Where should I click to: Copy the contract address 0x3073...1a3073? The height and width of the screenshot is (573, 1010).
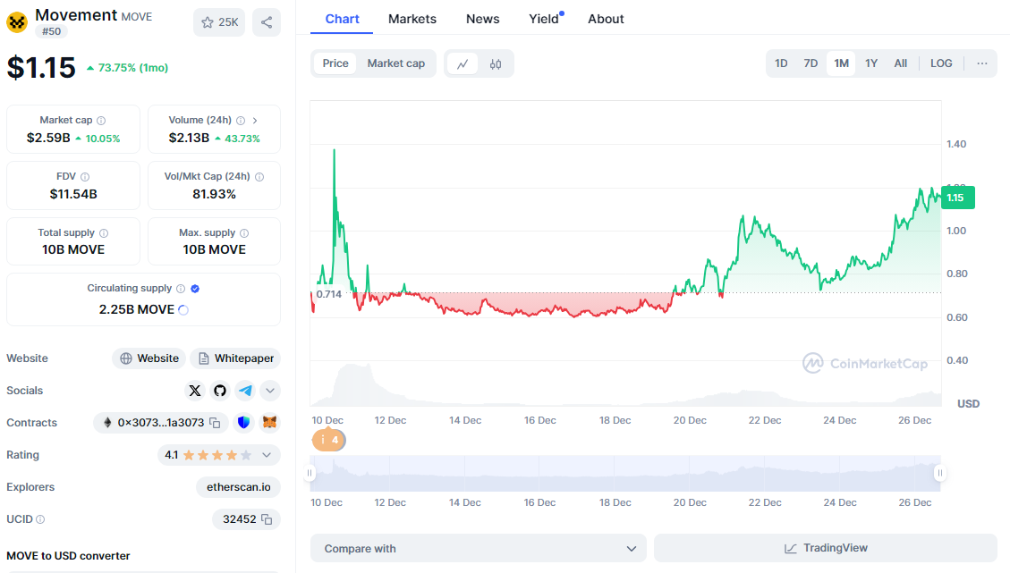click(215, 423)
